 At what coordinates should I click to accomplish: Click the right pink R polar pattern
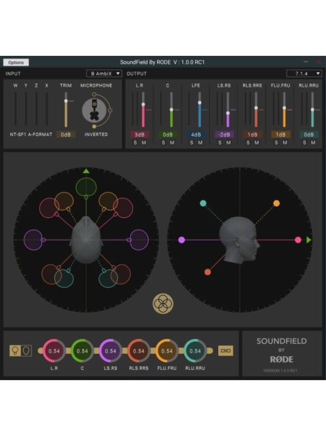[123, 207]
